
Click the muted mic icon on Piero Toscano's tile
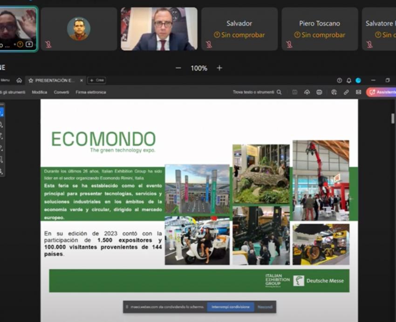tap(289, 44)
